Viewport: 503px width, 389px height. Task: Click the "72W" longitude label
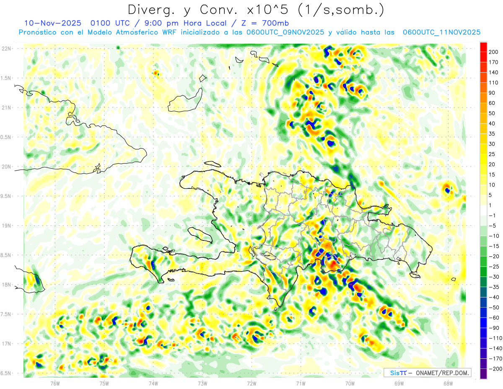[x=251, y=383]
